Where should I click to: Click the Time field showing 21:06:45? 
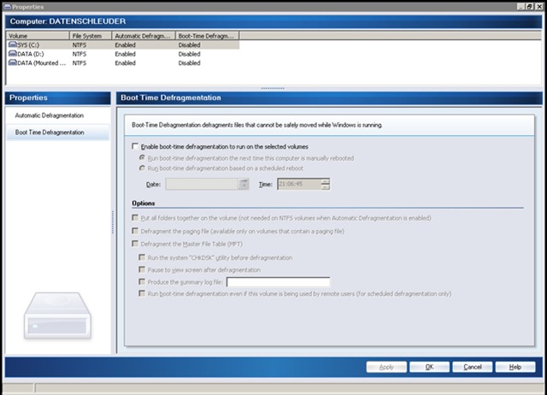[299, 184]
